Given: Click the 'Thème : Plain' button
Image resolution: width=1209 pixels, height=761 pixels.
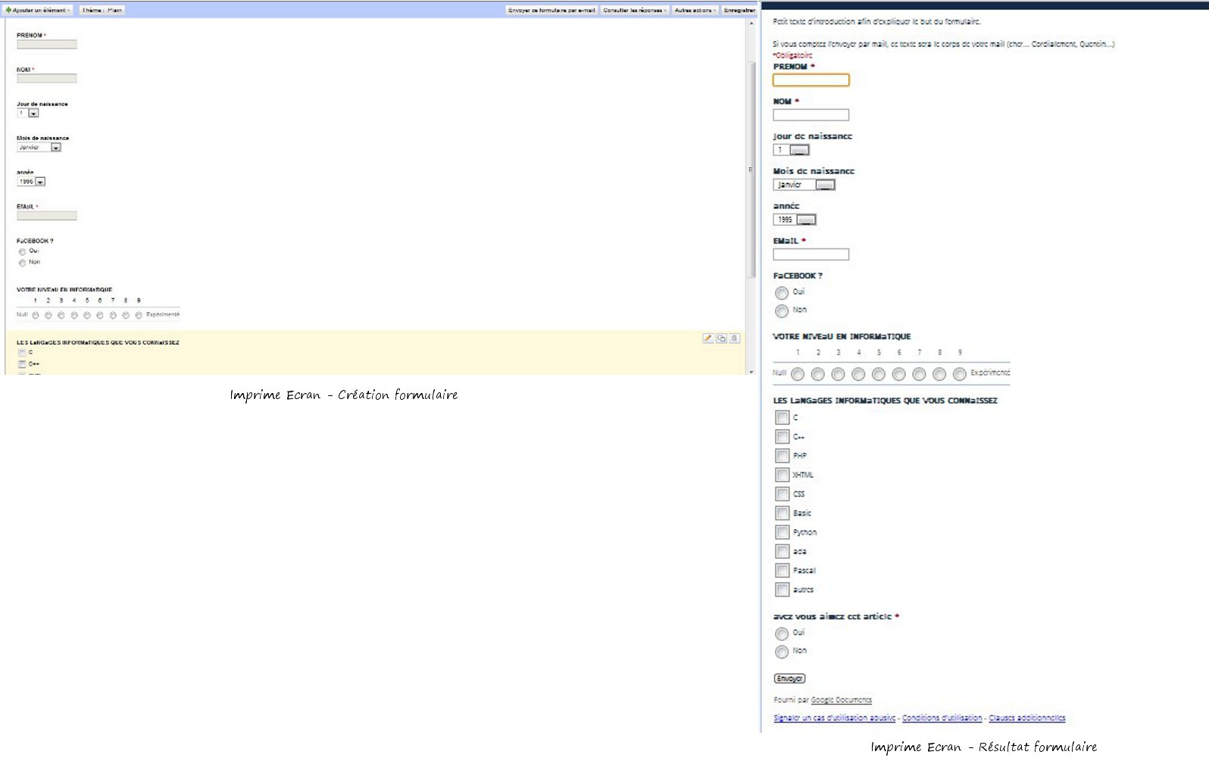Looking at the screenshot, I should point(102,11).
